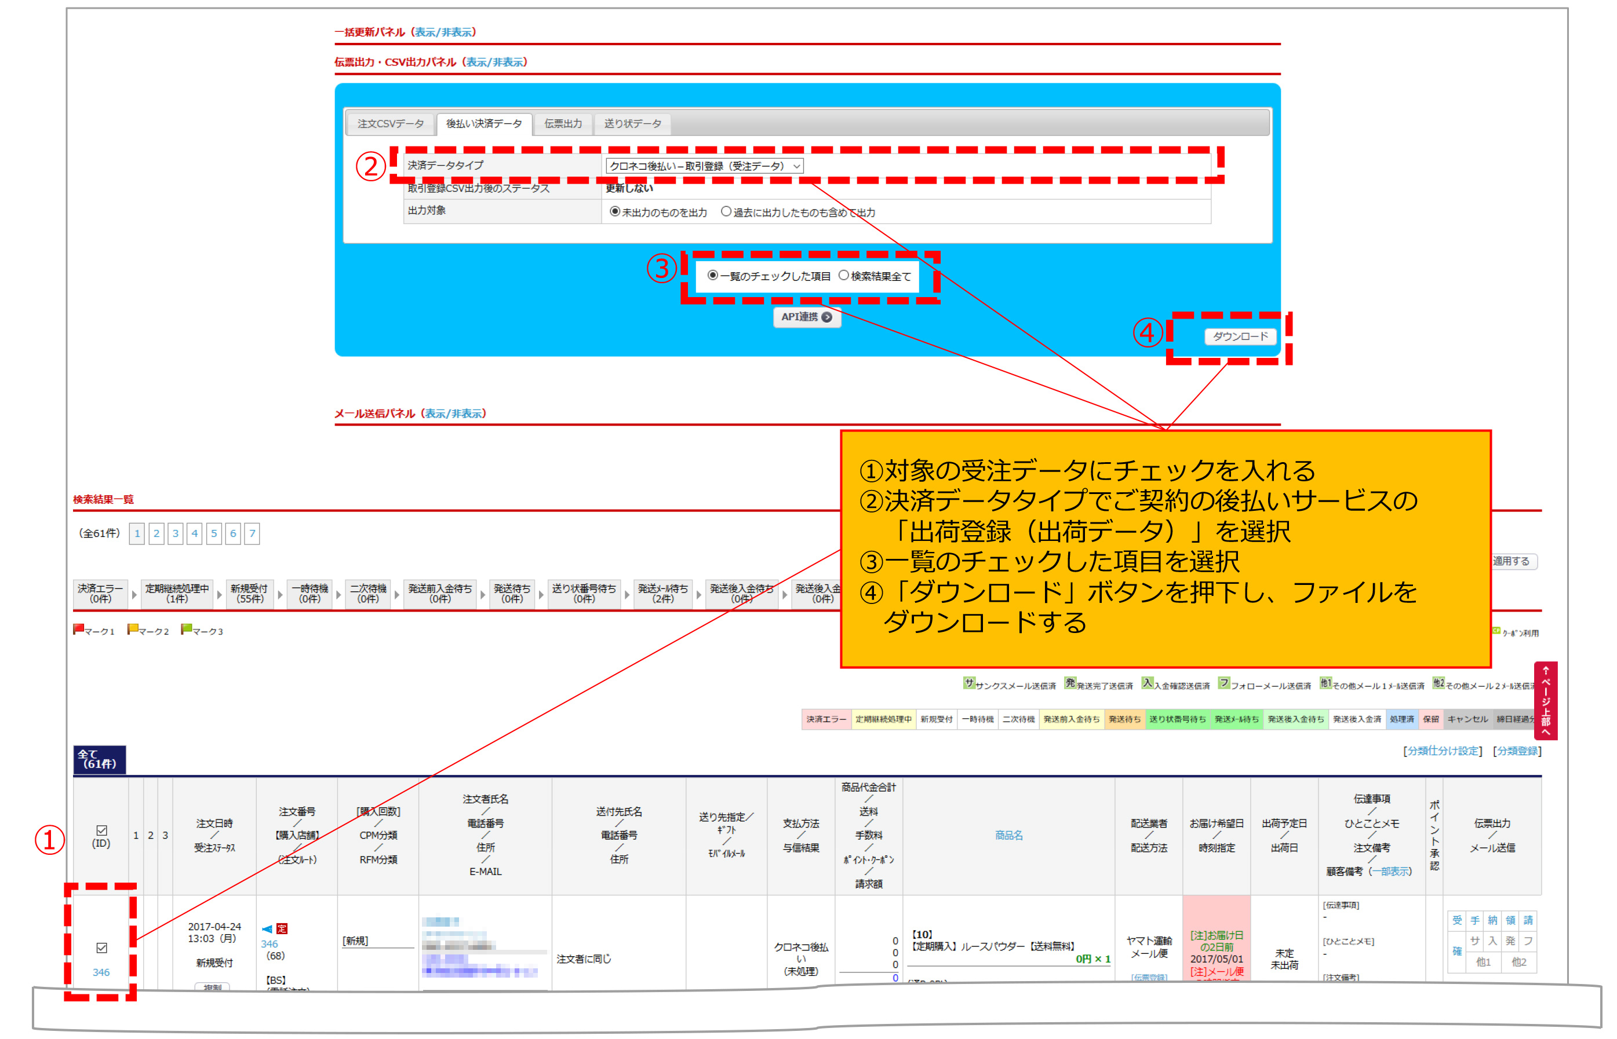Screen dimensions: 1617x1039
Task: Select the 検索結果全て radio option
Action: click(x=843, y=275)
